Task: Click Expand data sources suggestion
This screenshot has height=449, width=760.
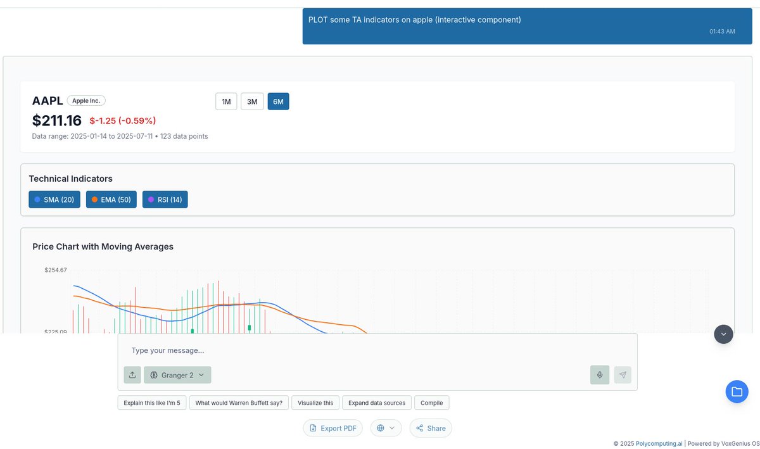Action: point(377,403)
